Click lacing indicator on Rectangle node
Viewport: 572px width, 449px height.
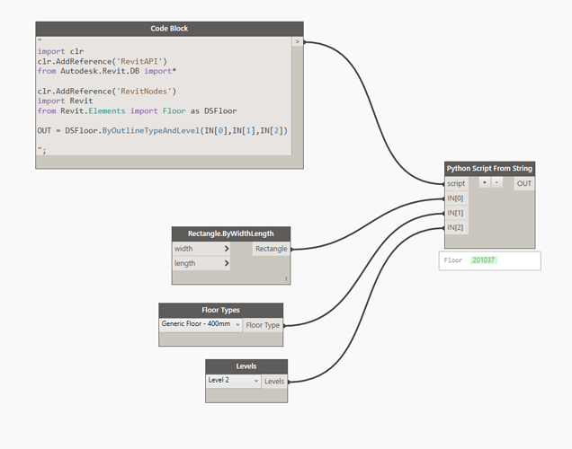click(x=286, y=278)
